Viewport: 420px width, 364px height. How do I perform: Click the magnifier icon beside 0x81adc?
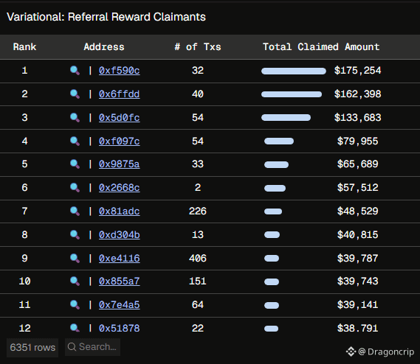[x=75, y=211]
